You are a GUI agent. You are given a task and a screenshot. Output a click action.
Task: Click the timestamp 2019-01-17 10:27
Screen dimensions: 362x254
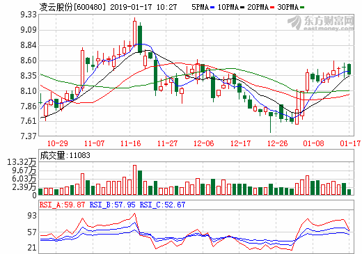coord(143,7)
